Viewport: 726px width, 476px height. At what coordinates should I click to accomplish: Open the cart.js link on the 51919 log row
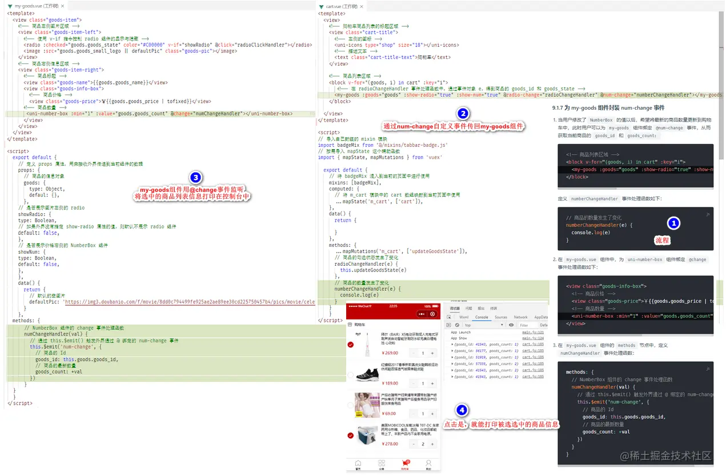533,357
